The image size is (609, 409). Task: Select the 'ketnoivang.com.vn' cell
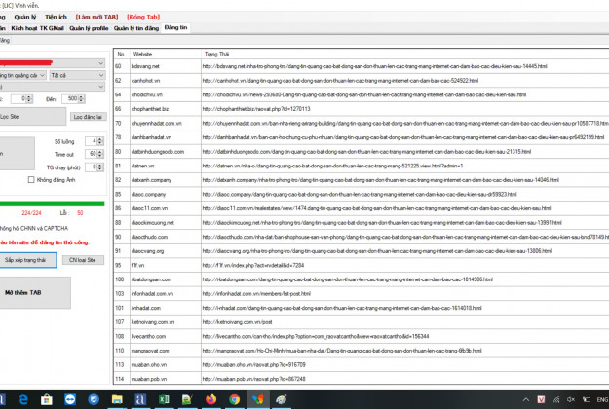point(166,322)
